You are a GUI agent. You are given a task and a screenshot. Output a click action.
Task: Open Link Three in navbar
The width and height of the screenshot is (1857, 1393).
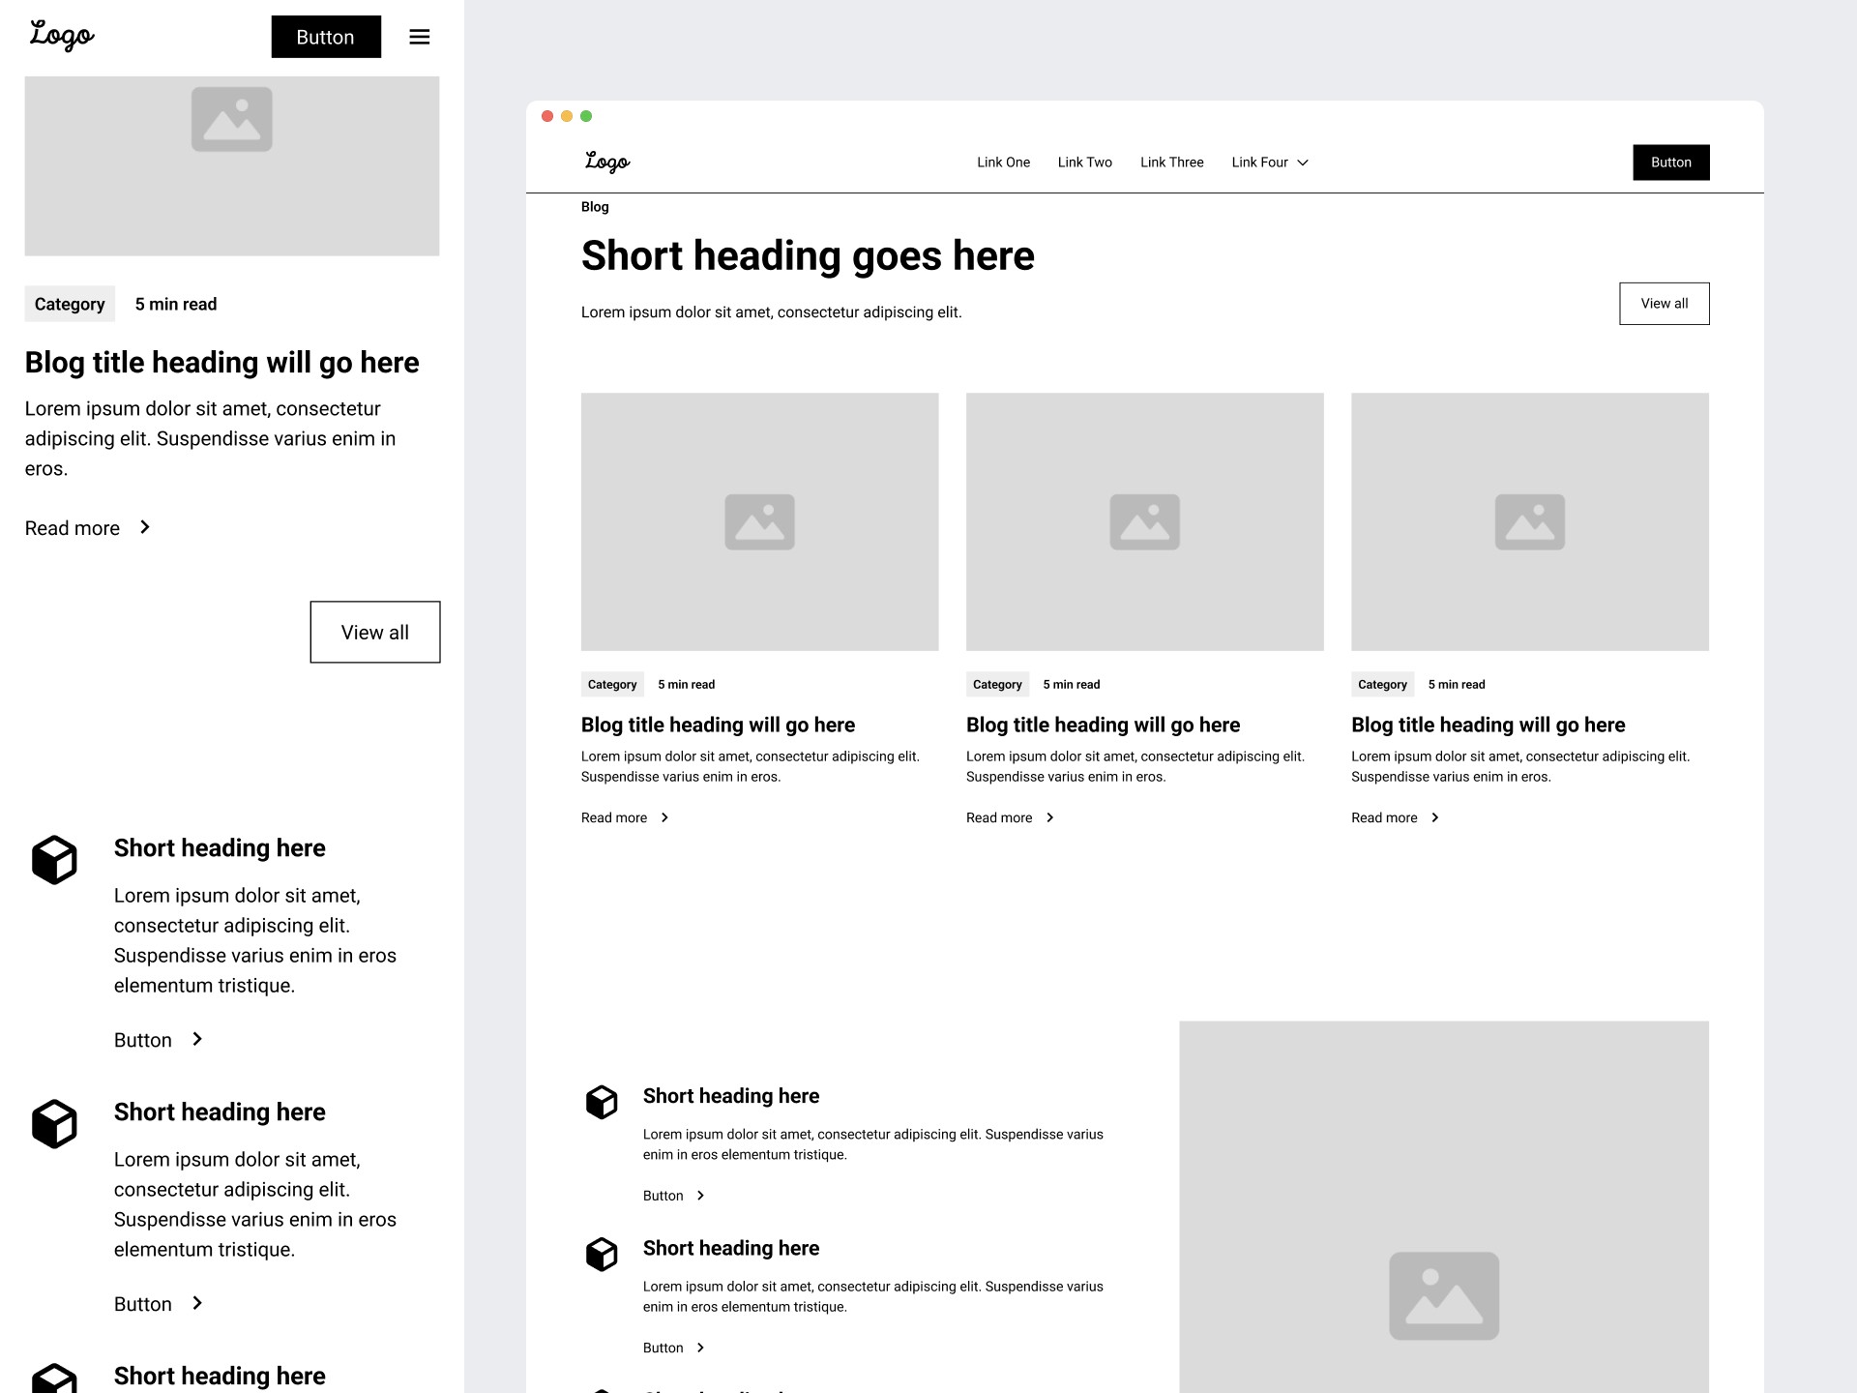click(x=1171, y=163)
